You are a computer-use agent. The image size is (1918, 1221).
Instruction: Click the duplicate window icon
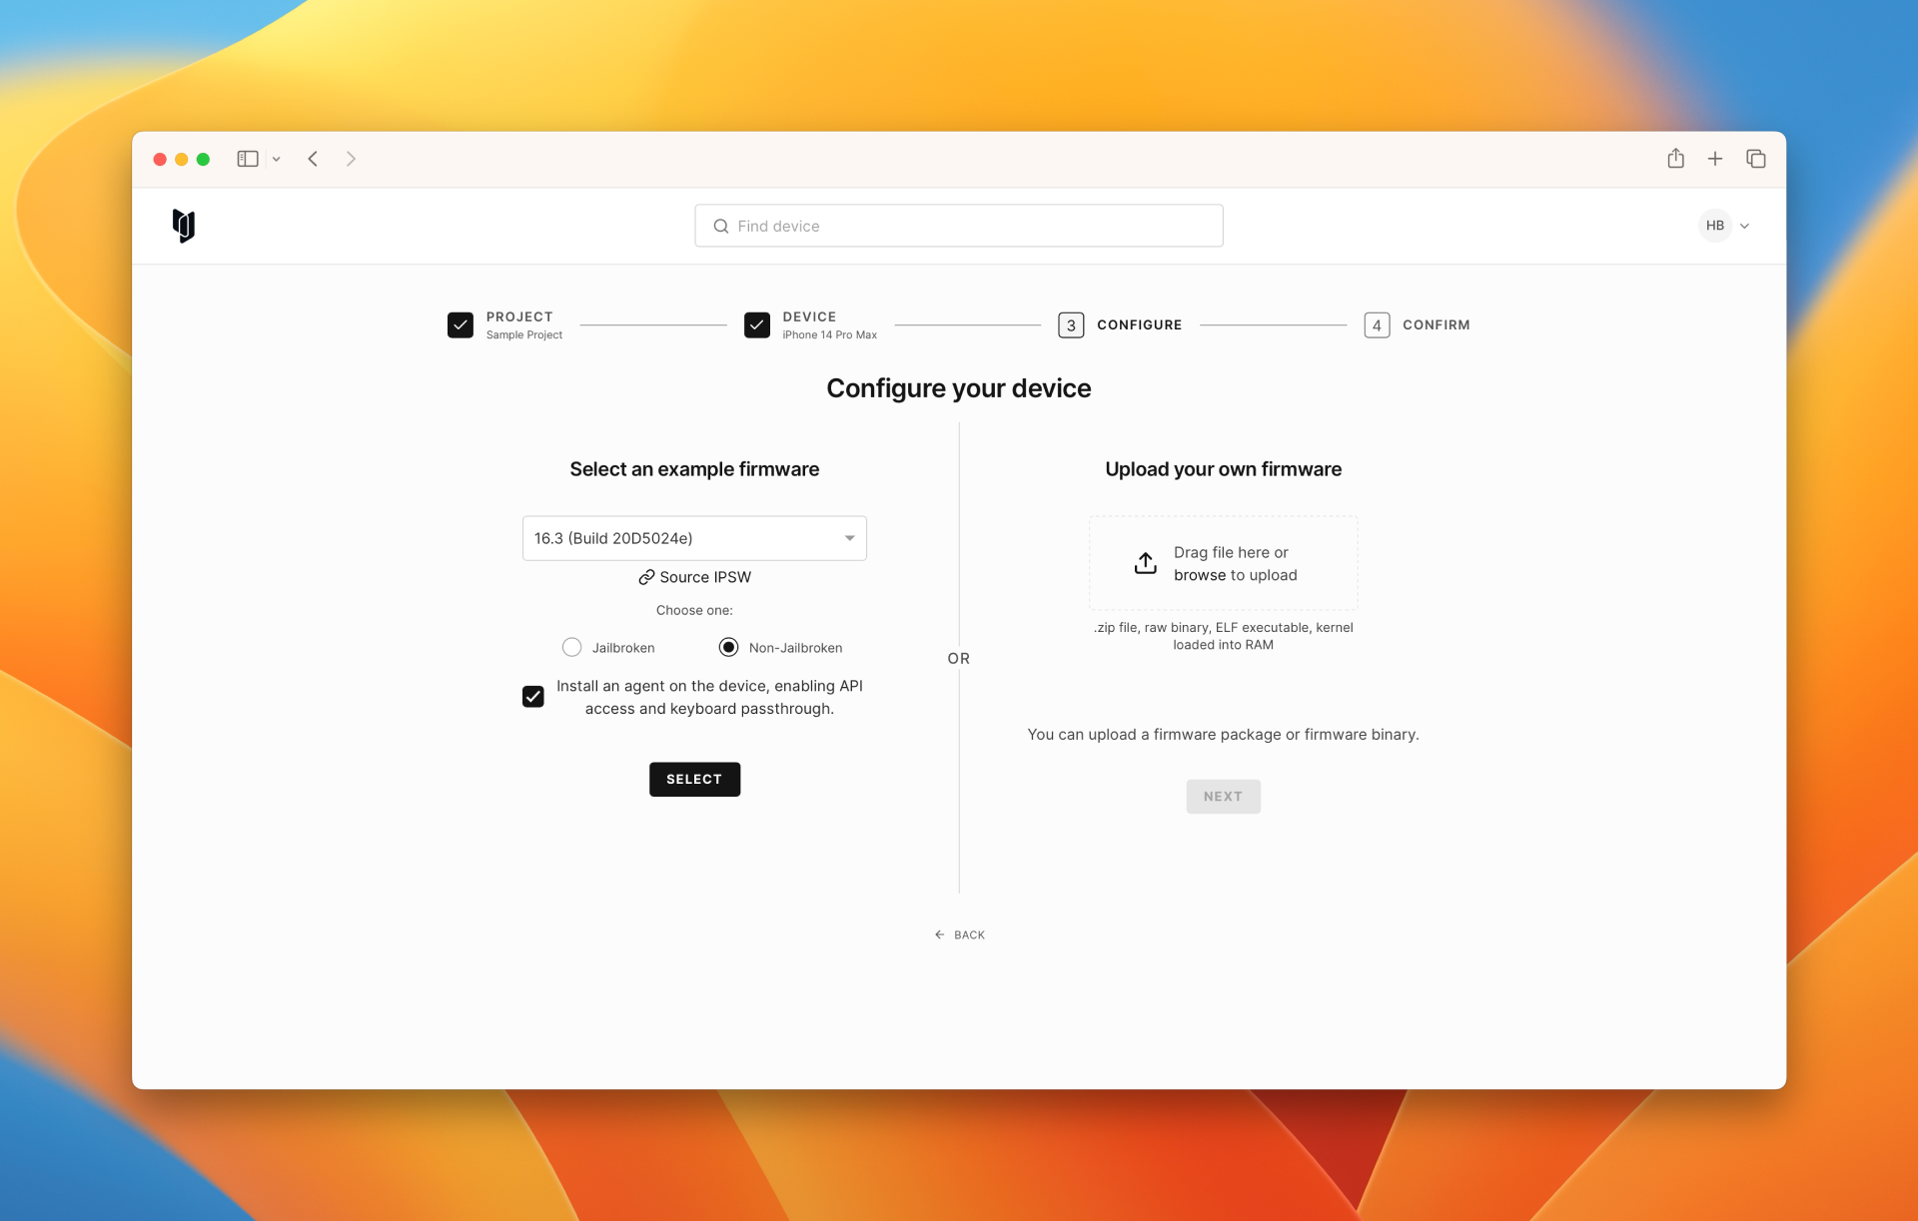point(1756,157)
